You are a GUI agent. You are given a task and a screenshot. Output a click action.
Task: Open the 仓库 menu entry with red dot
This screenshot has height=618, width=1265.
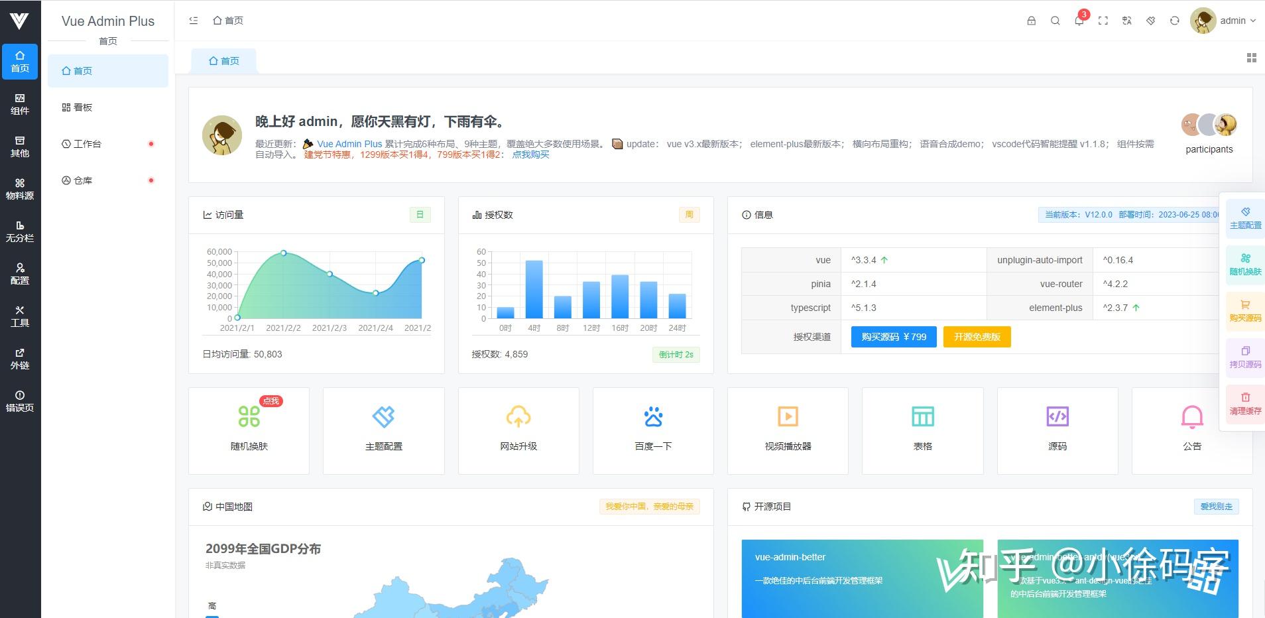84,180
